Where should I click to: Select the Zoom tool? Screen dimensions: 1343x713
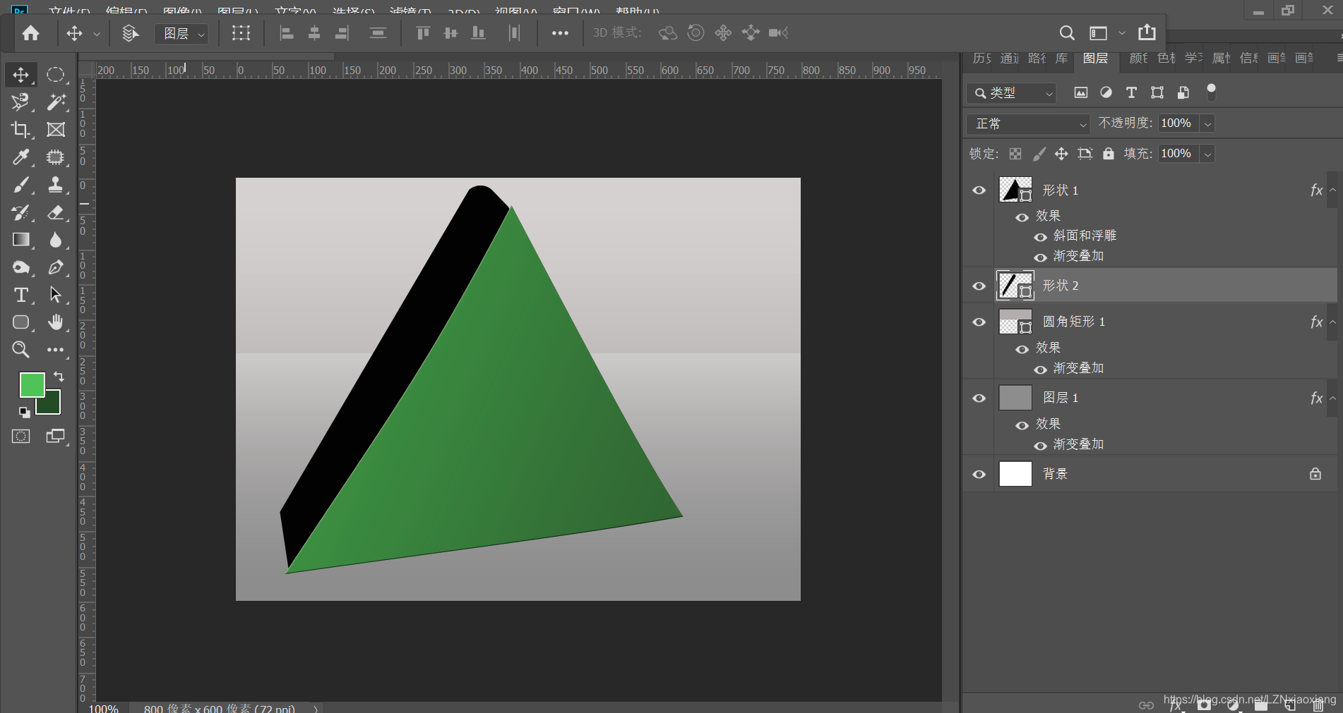(x=20, y=350)
